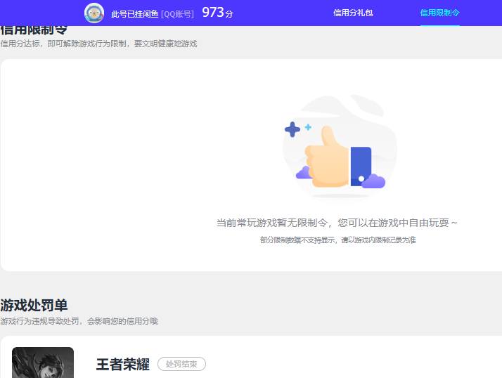Click account name 此号已挂闲鱼
Viewport: 502px width, 378px height.
coord(134,14)
